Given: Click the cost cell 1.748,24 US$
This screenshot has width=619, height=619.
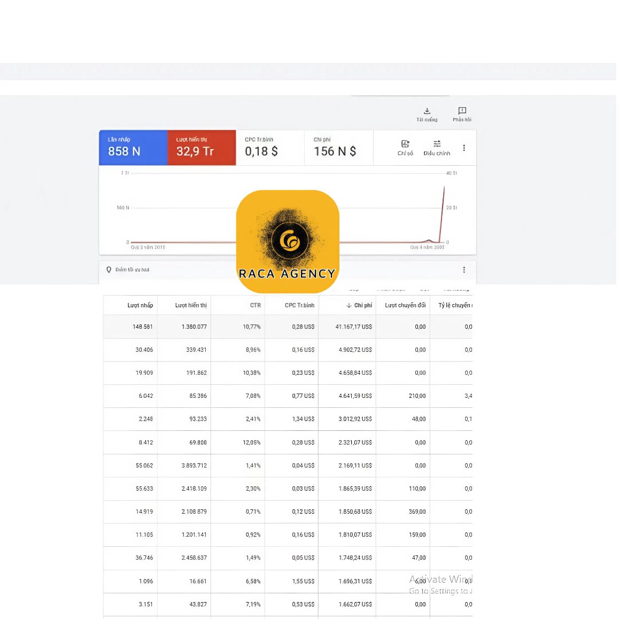Looking at the screenshot, I should coord(355,558).
